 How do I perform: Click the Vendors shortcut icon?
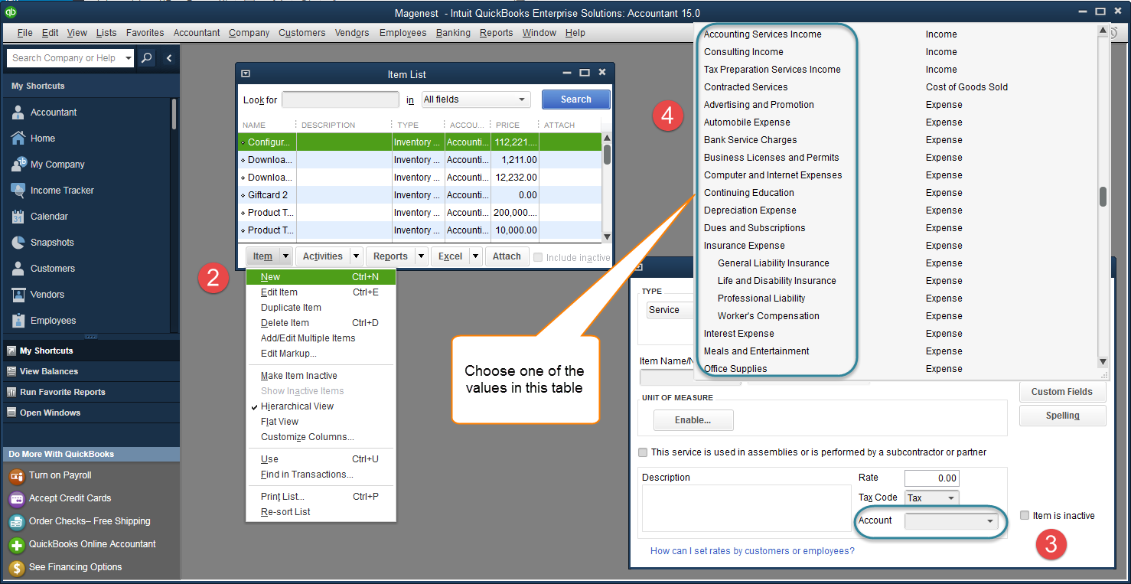[19, 295]
